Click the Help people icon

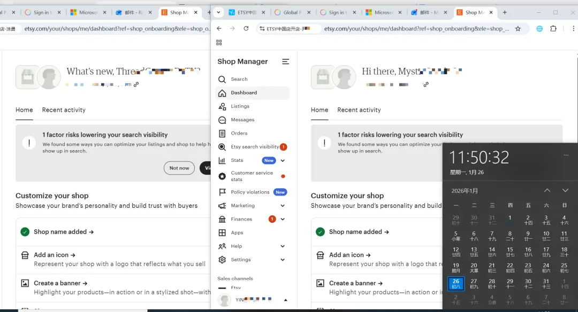pyautogui.click(x=222, y=246)
